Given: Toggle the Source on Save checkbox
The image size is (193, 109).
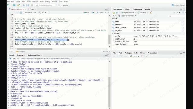Looking at the screenshot, I should (24, 13).
